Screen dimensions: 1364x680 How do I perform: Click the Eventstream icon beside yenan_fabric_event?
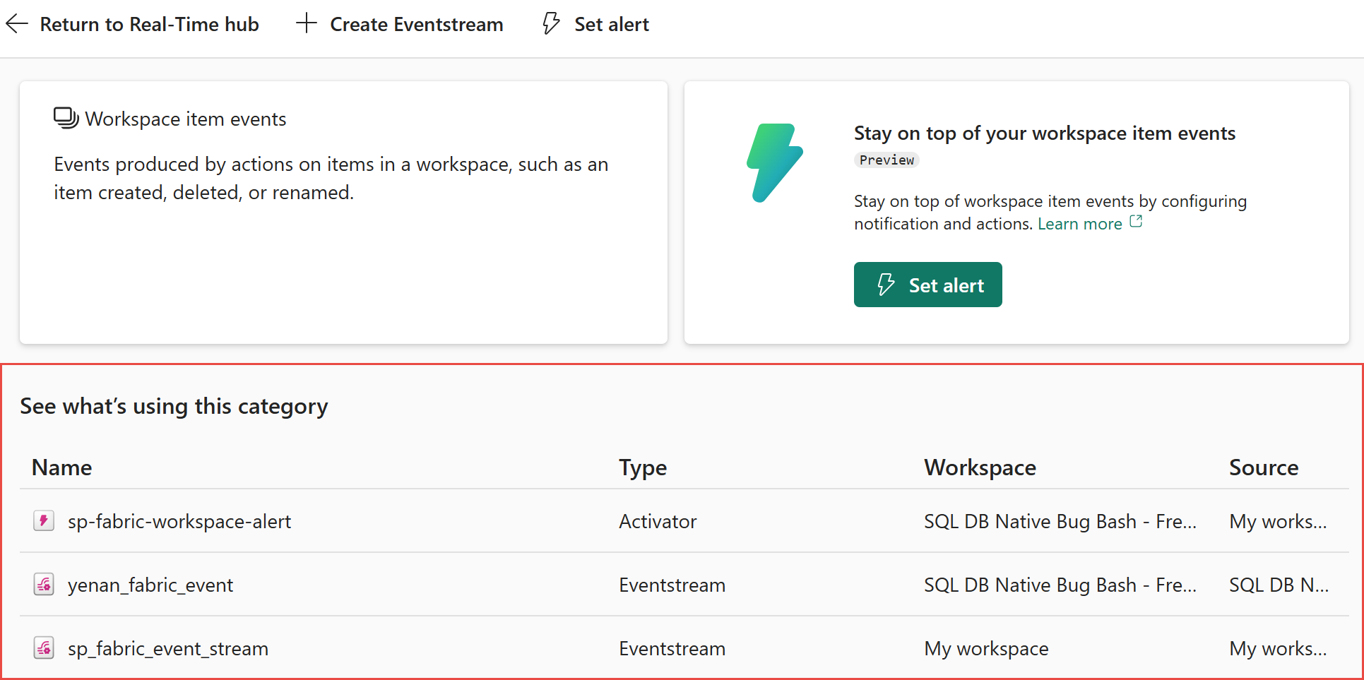pyautogui.click(x=44, y=585)
